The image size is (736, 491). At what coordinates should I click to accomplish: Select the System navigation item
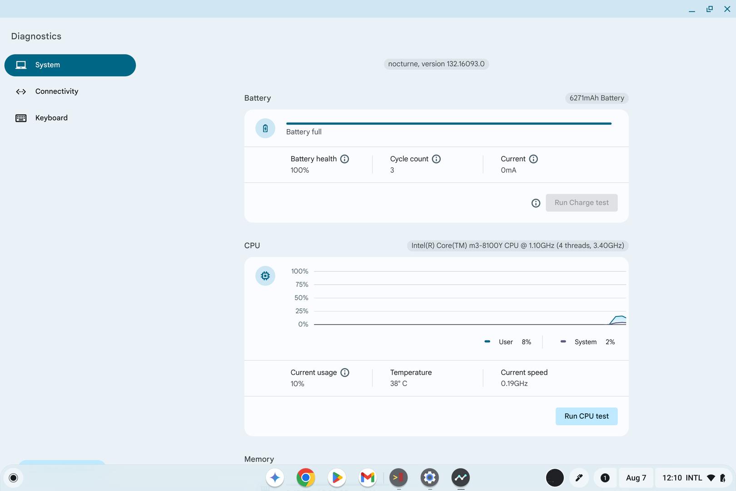(70, 65)
